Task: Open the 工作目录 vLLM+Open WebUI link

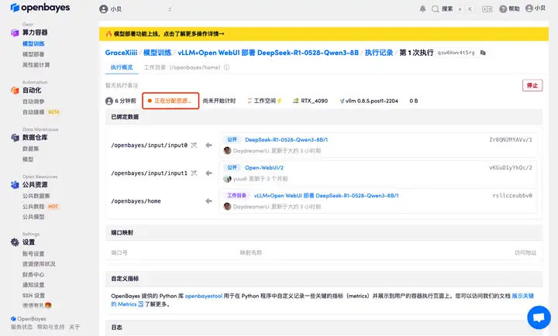Action: tap(326, 196)
